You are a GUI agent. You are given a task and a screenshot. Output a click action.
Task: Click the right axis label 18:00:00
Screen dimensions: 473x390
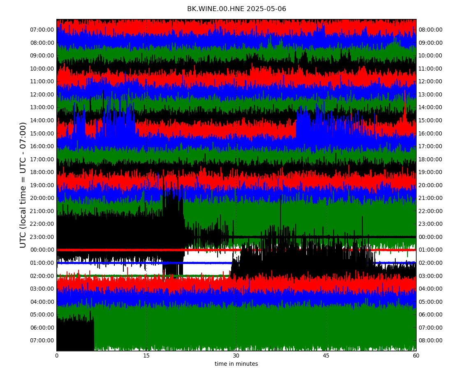(431, 159)
